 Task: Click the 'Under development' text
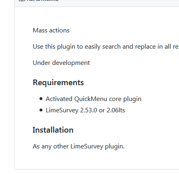point(61,63)
